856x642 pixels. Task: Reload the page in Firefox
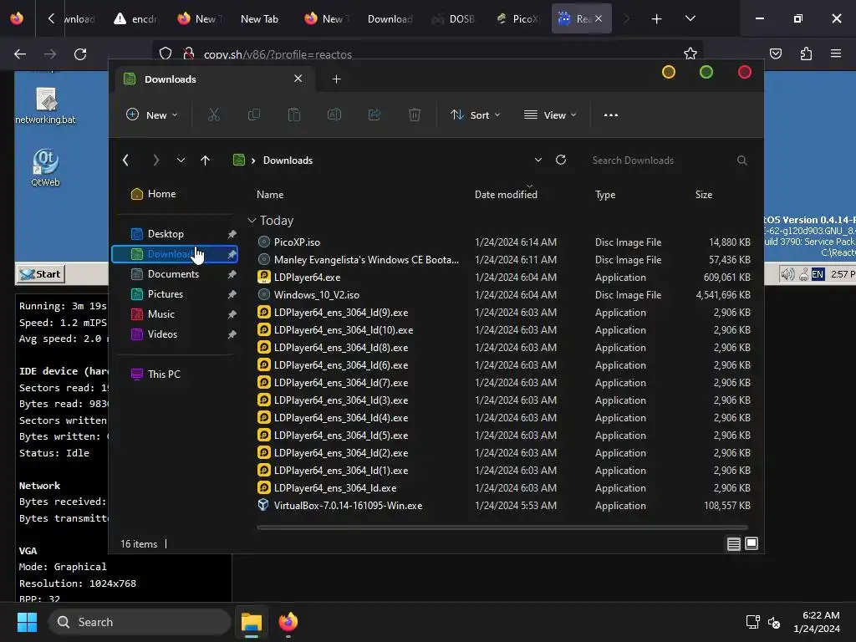pyautogui.click(x=80, y=54)
